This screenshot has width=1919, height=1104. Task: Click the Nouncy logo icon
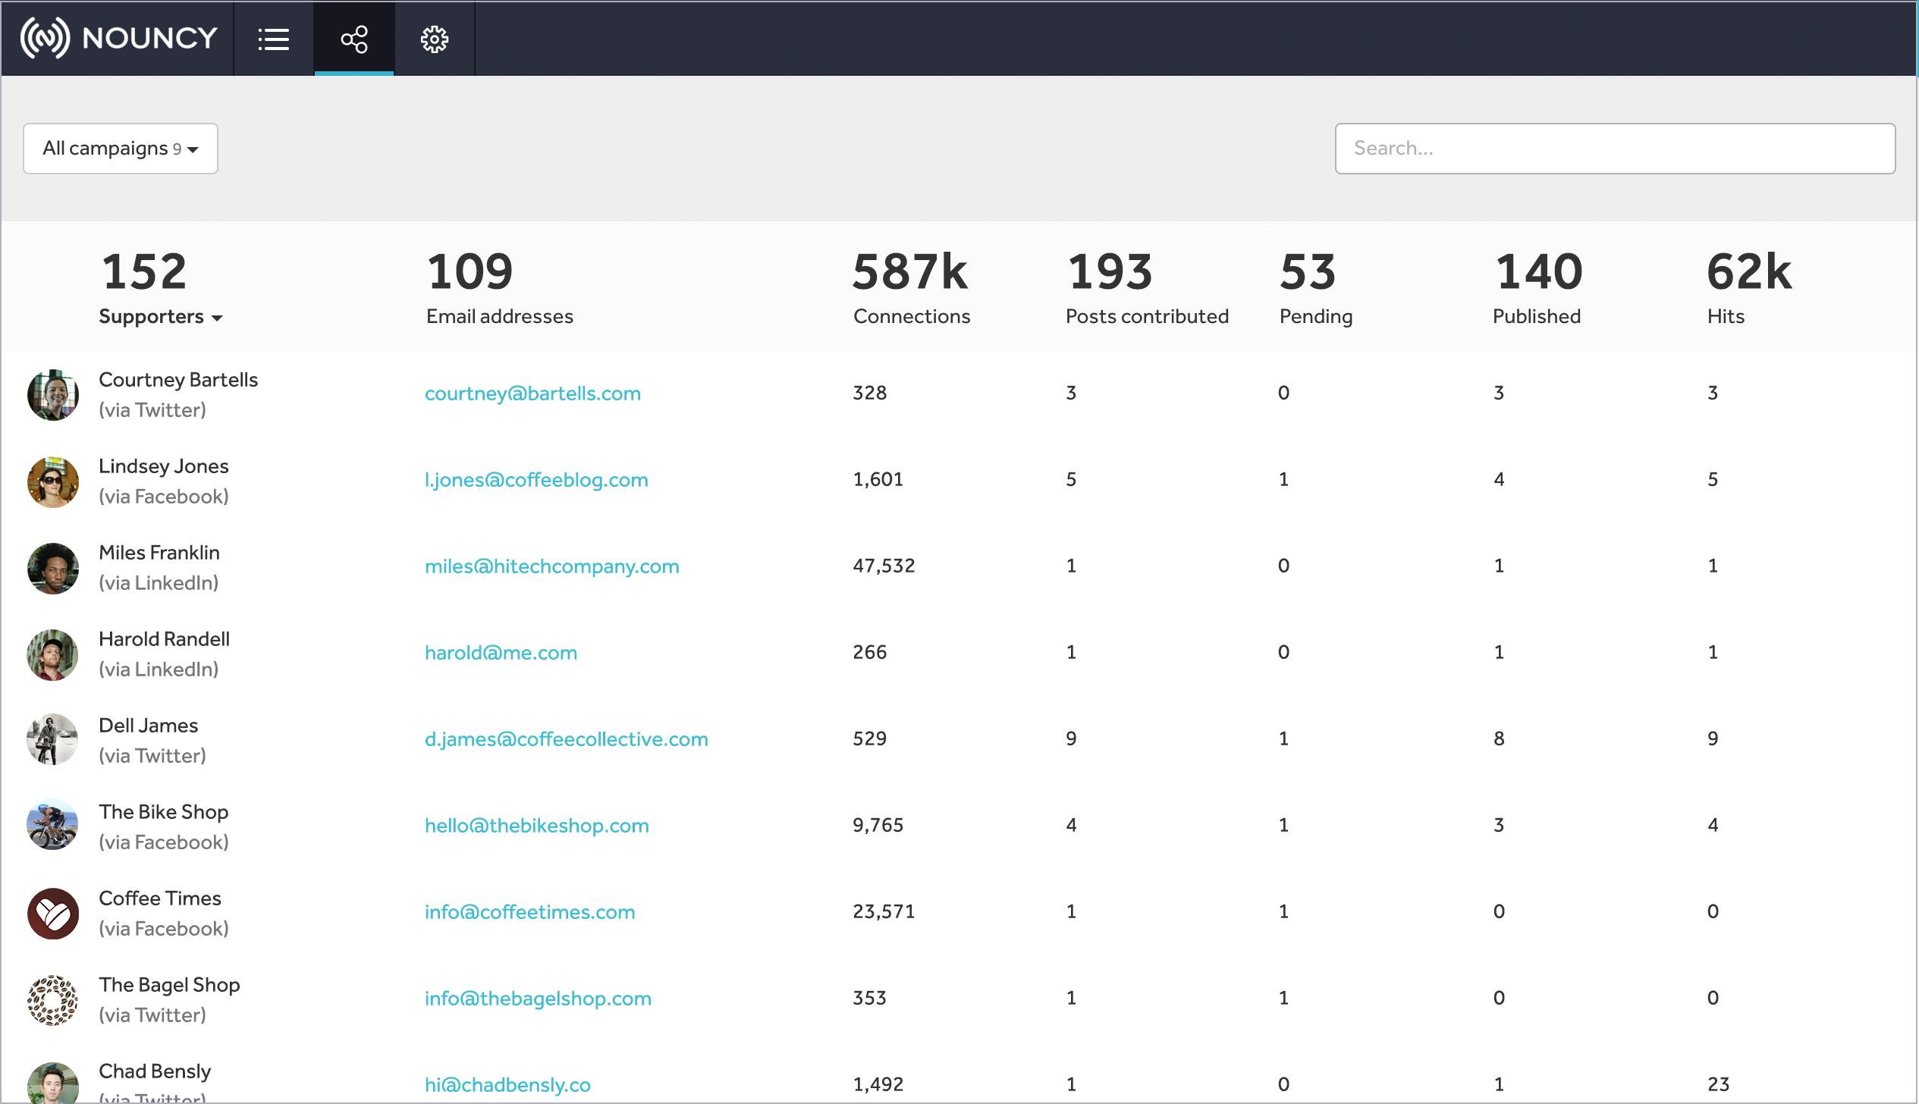pos(46,38)
